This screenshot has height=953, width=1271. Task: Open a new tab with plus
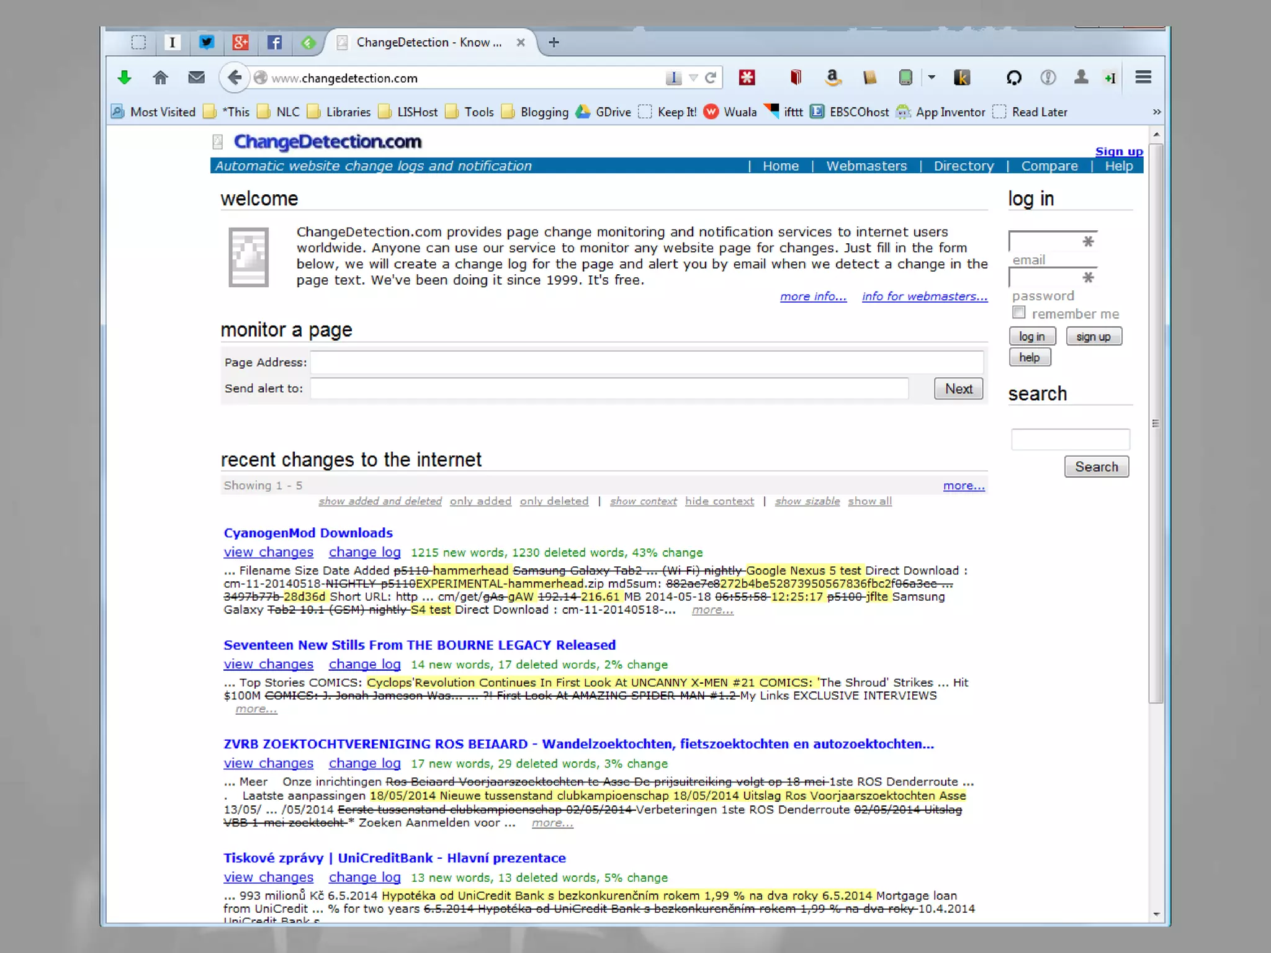[x=554, y=42]
